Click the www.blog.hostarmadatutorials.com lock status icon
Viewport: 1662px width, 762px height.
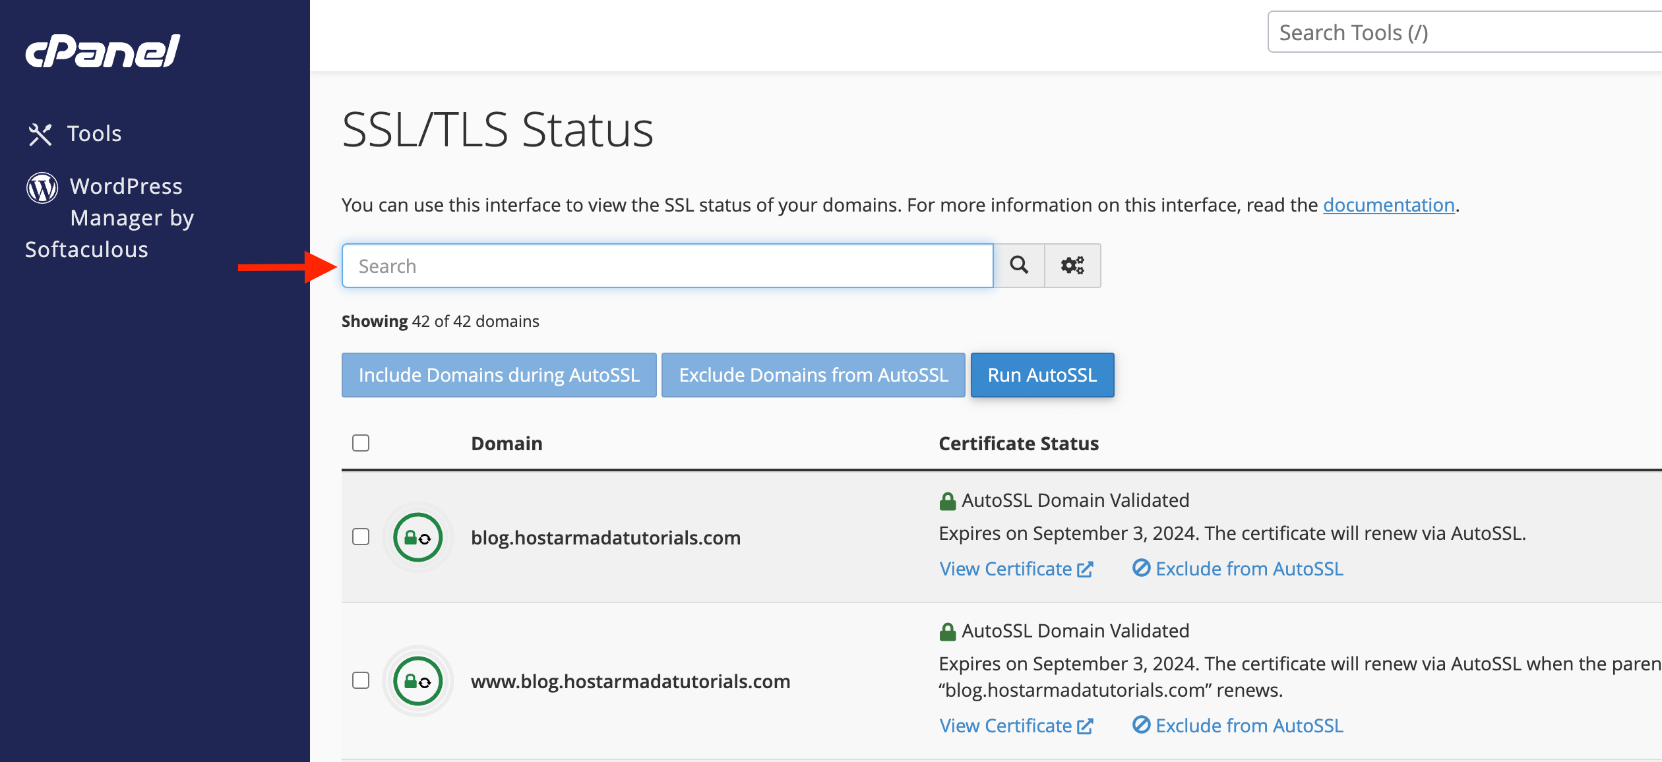pos(417,681)
